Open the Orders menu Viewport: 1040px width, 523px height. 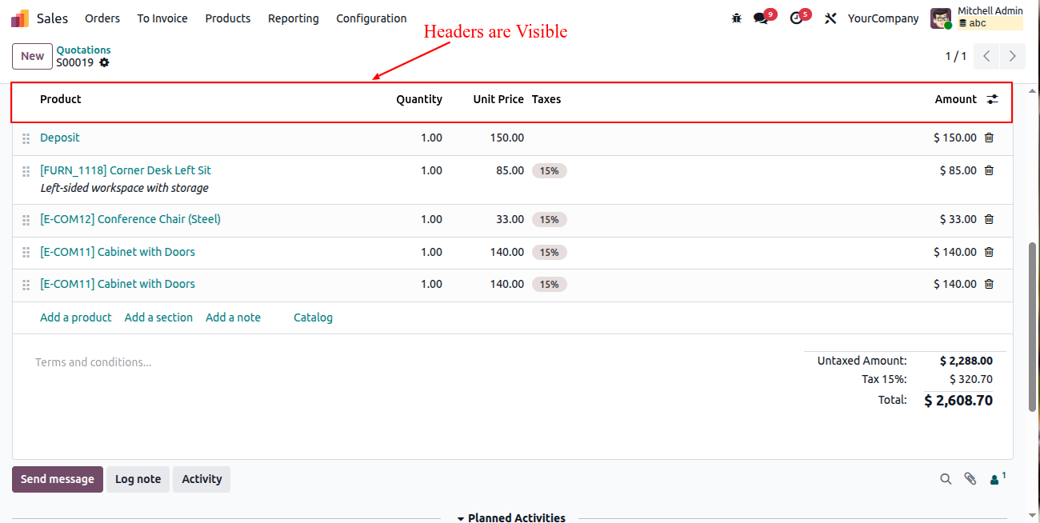[102, 18]
